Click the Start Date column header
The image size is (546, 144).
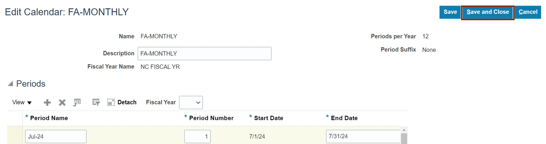click(x=269, y=118)
